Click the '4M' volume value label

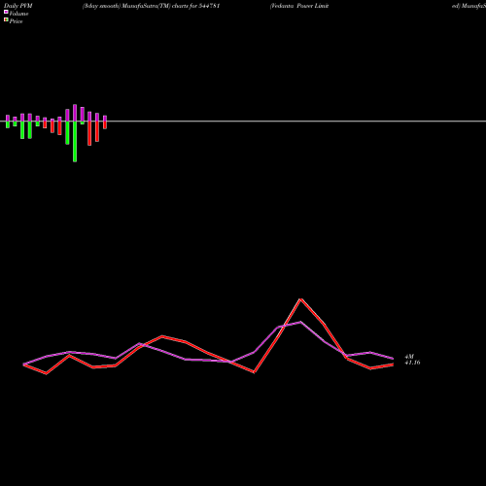click(x=409, y=357)
